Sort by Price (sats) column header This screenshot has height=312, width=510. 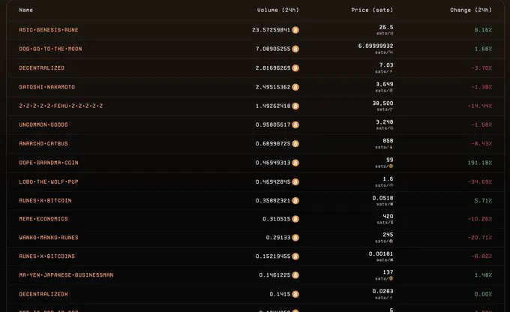[372, 10]
